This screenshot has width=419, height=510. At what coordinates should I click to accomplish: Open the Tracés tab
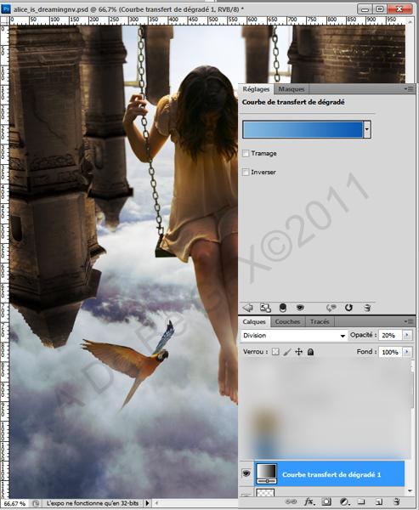pos(320,321)
